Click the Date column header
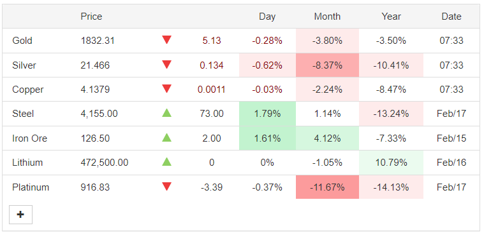 (451, 17)
